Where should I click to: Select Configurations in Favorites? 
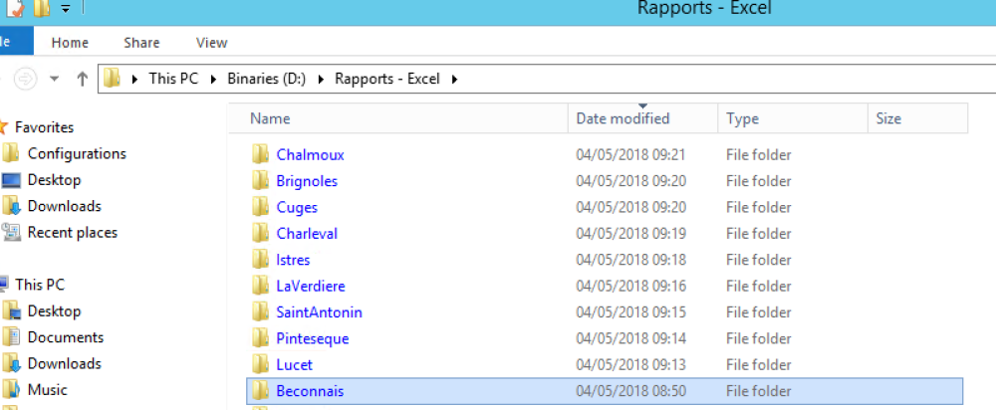tap(77, 153)
